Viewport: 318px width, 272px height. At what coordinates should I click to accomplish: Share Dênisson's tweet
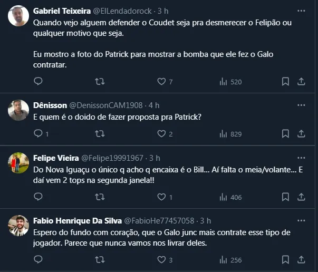pos(301,134)
